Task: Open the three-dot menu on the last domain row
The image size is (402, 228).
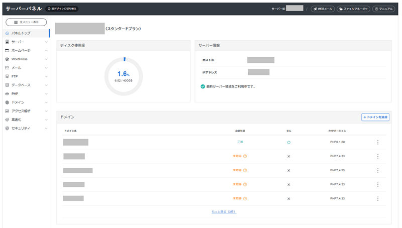Action: [377, 198]
